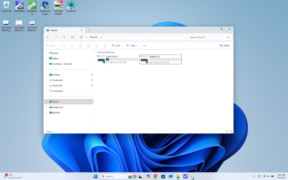Click the Cut scissors icon
Image resolution: width=288 pixels, height=180 pixels.
(64, 45)
